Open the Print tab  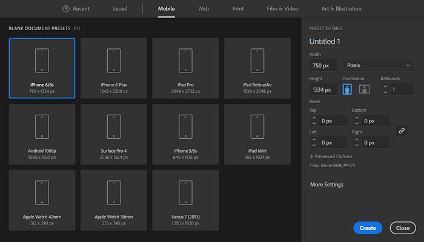(238, 9)
